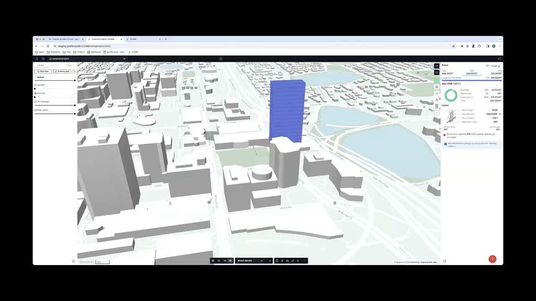Switch to the Views tab
The height and width of the screenshot is (301, 536).
tap(69, 65)
